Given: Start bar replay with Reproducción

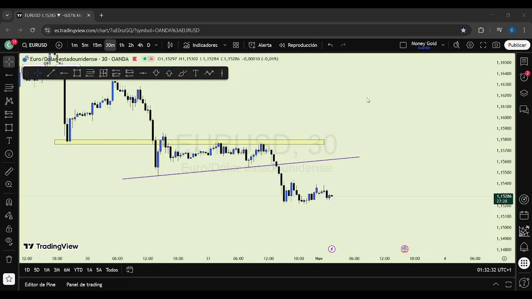Looking at the screenshot, I should [x=298, y=45].
